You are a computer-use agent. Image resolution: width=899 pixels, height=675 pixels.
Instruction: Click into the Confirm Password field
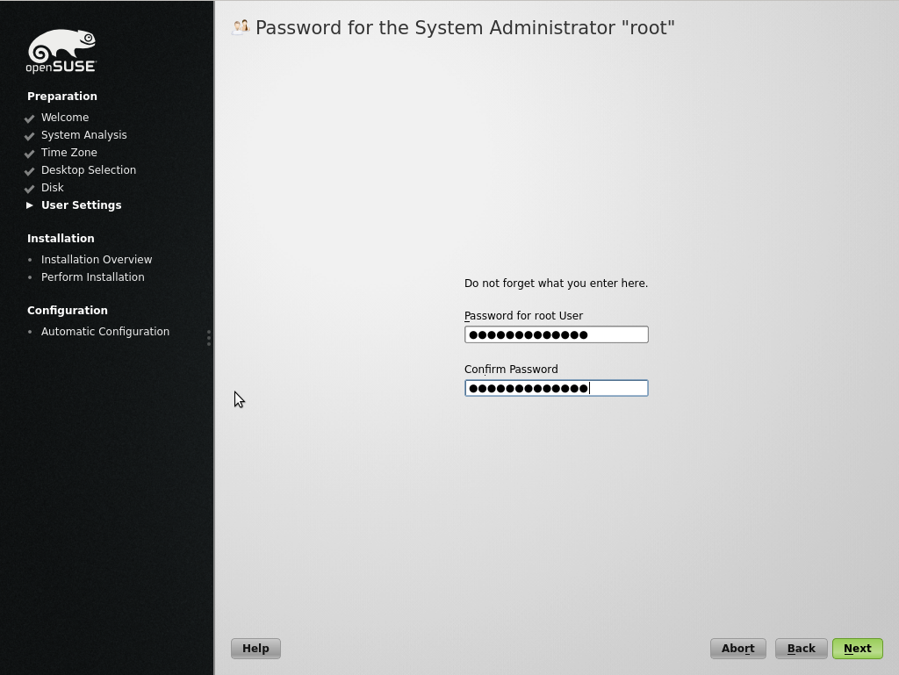pos(556,388)
